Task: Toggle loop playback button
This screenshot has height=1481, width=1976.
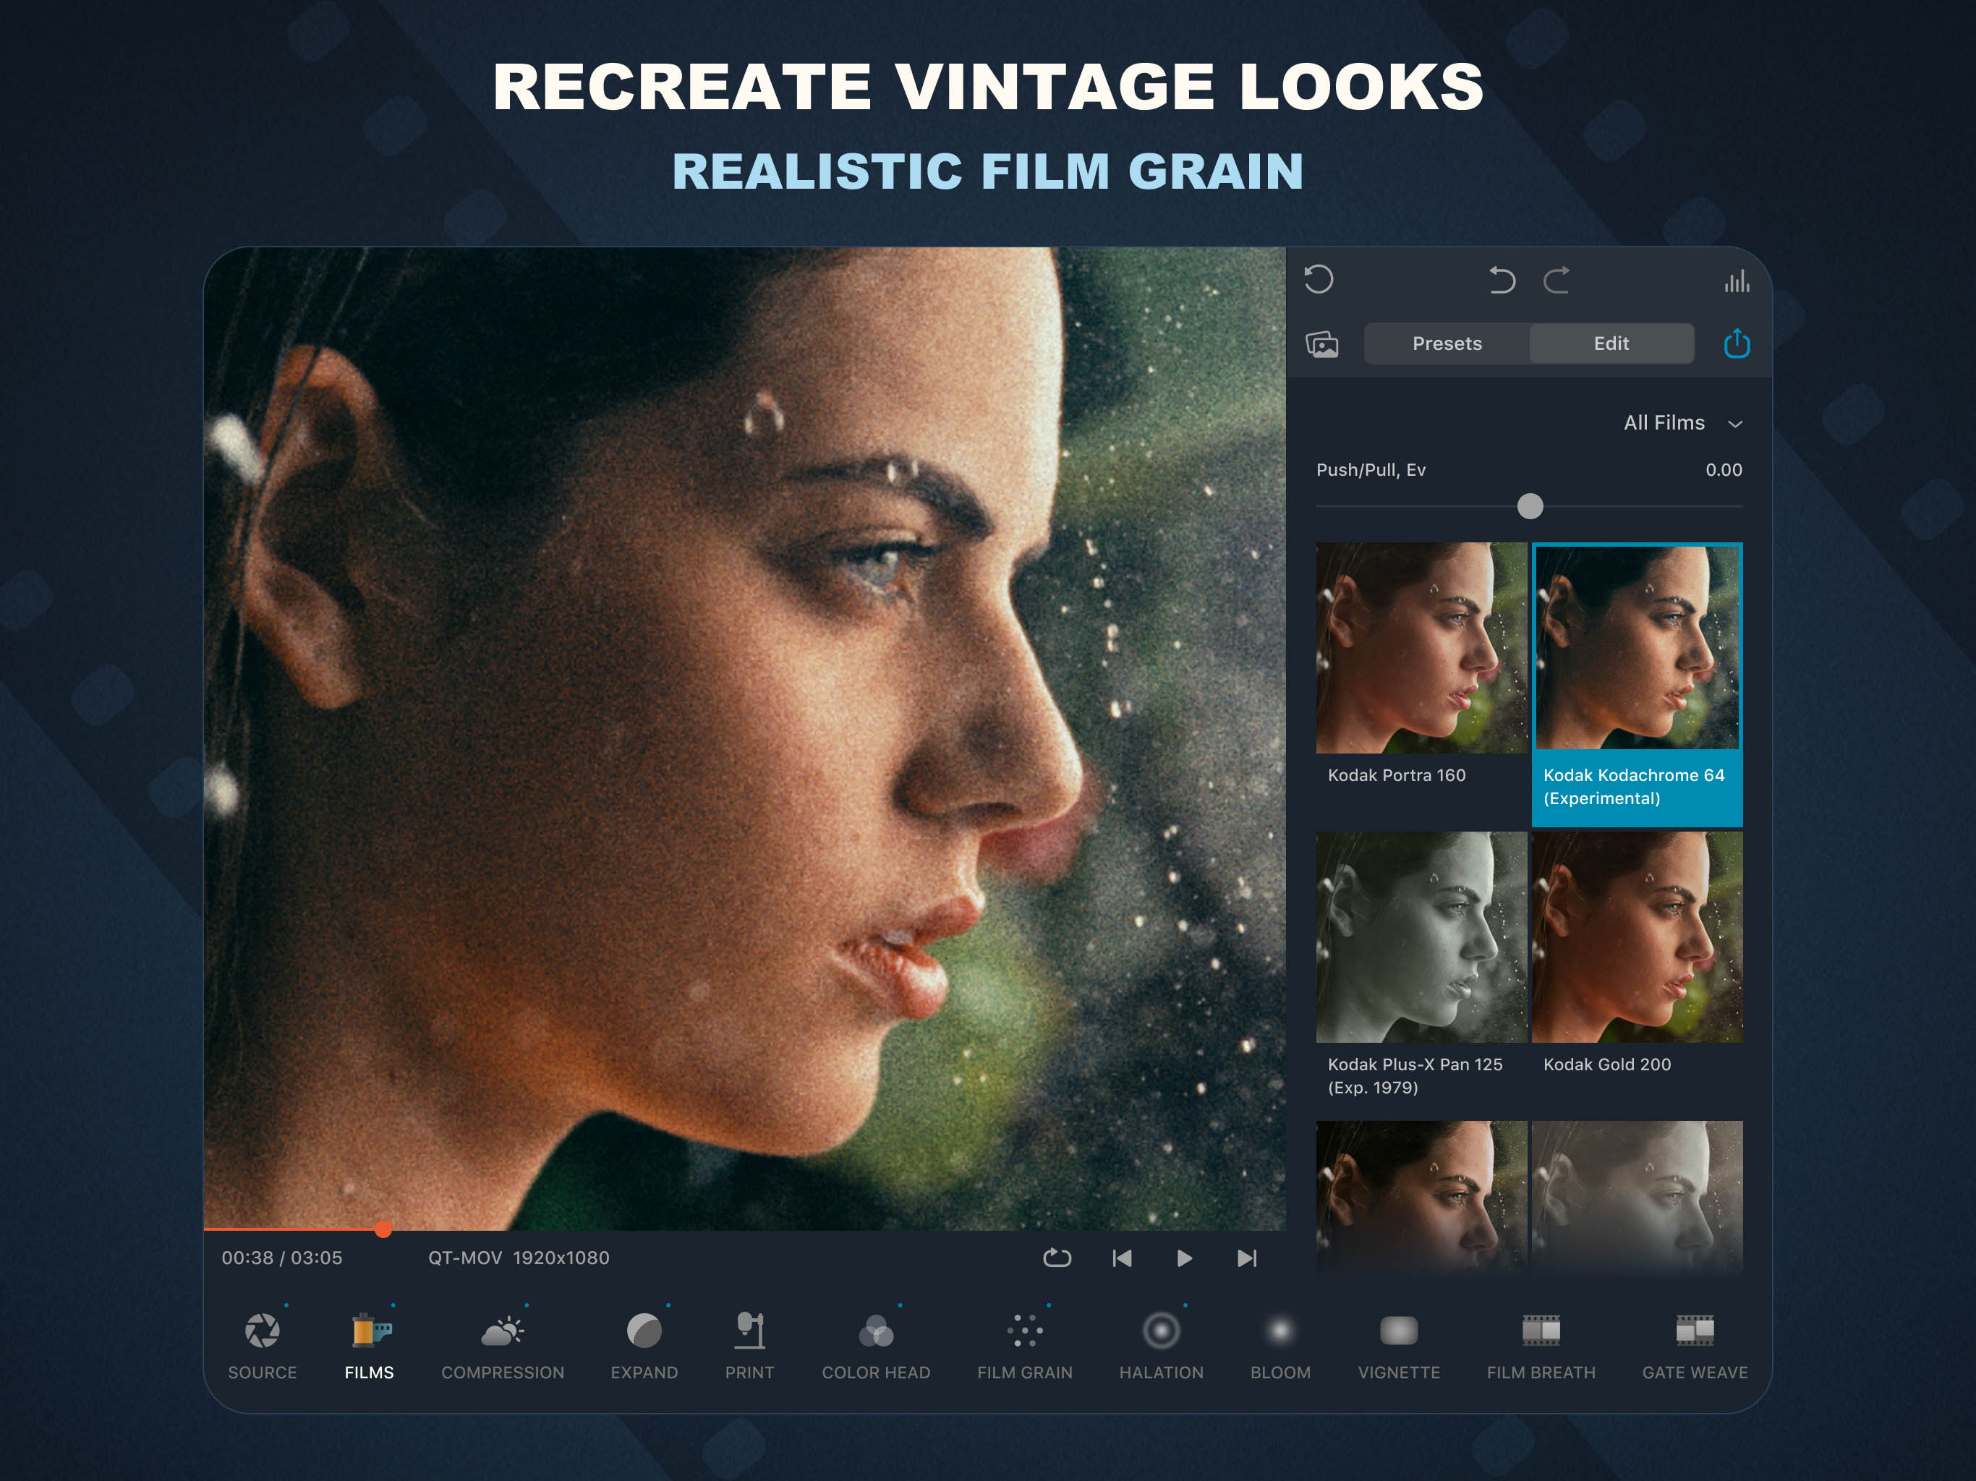Action: click(x=1057, y=1258)
